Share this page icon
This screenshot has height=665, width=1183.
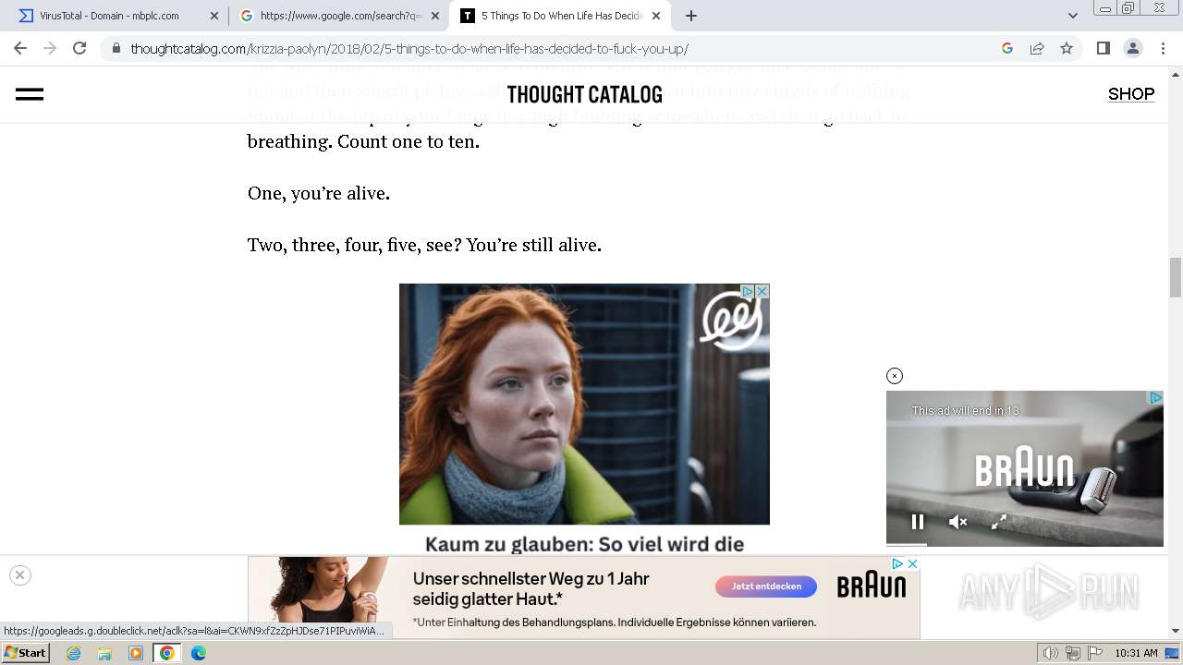[x=1037, y=48]
